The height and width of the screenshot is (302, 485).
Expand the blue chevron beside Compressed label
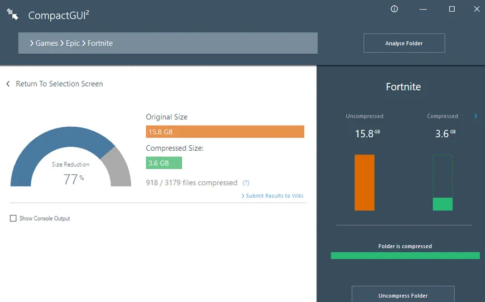click(x=476, y=116)
